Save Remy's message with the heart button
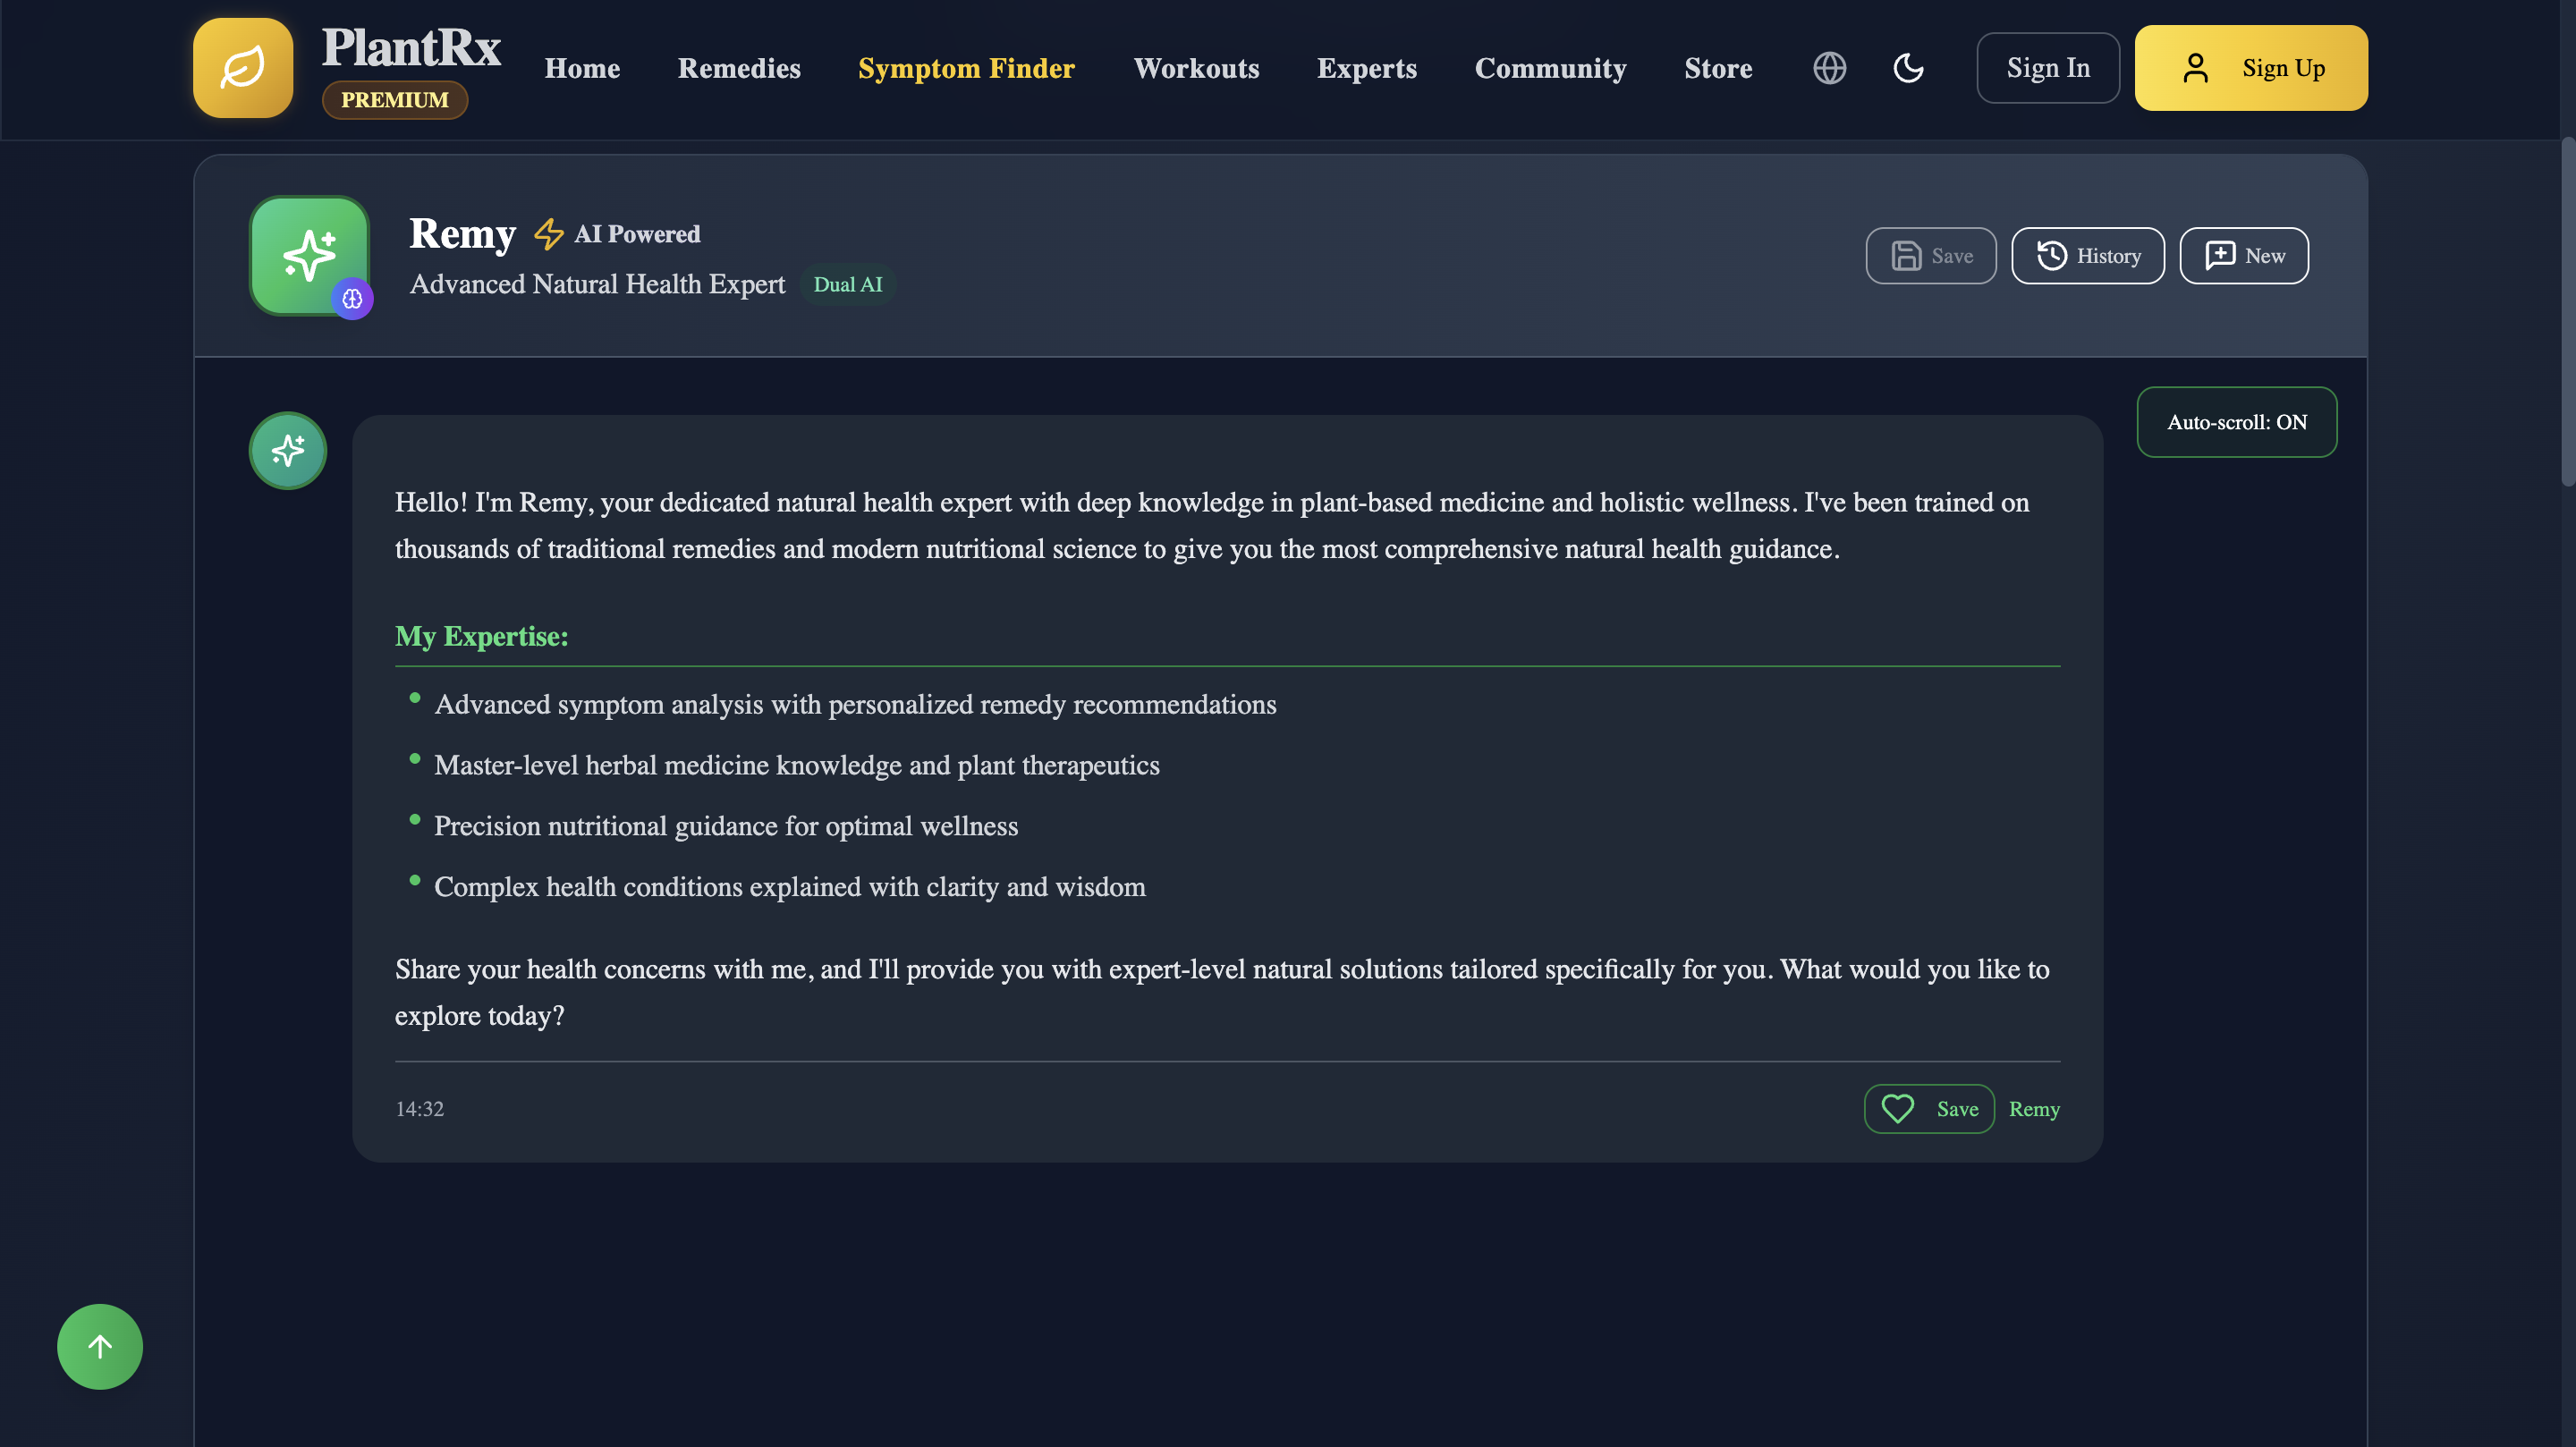Screen dimensions: 2576x1447 [1929, 1108]
